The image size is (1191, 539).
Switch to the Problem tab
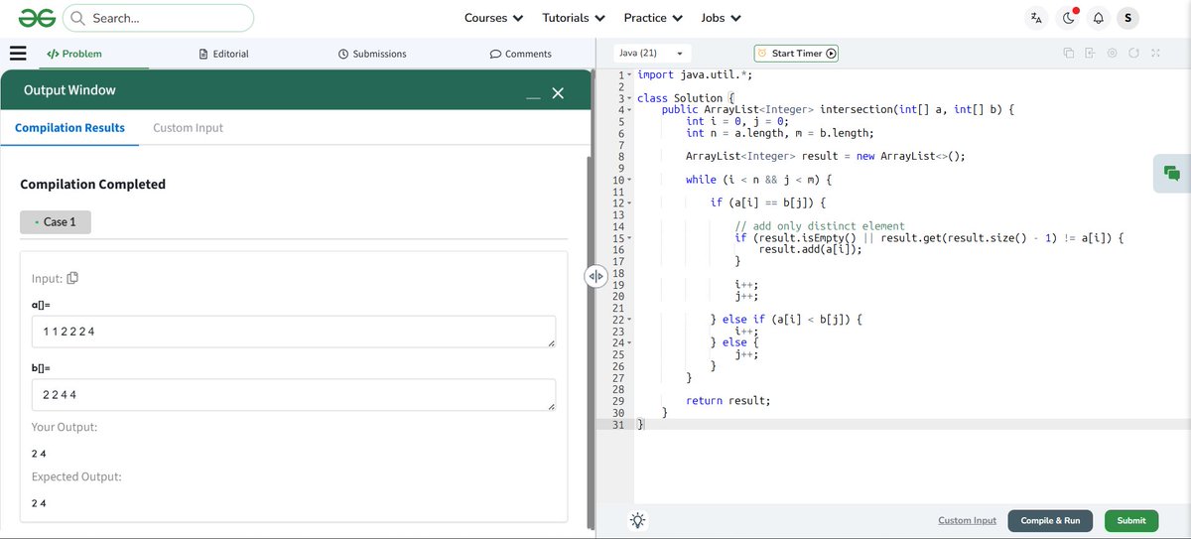click(x=74, y=54)
